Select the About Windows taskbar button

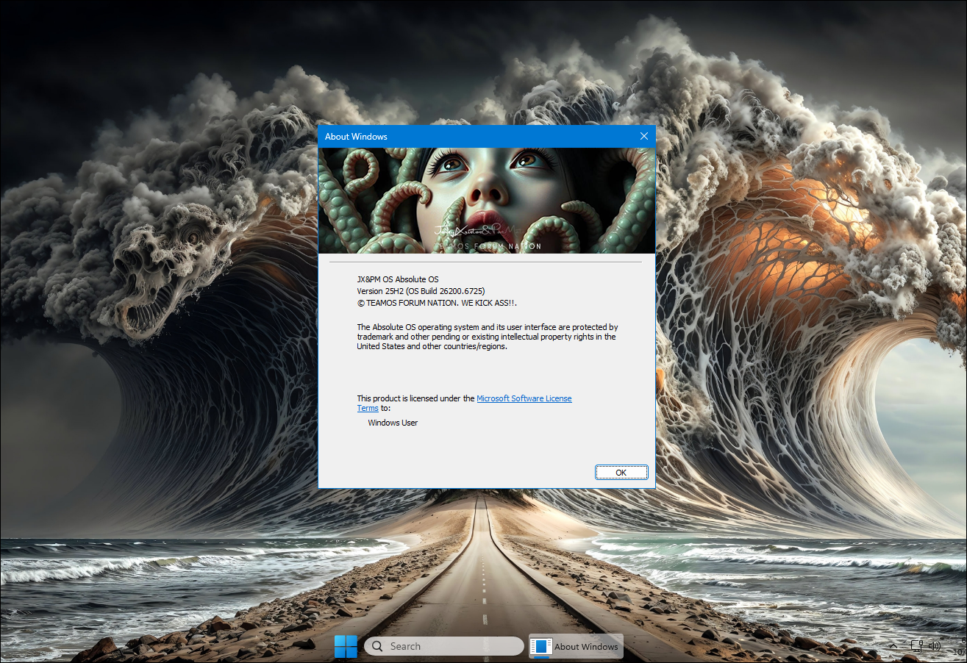576,646
